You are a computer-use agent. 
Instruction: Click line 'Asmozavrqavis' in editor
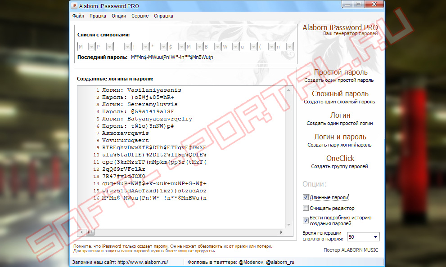[126, 133]
